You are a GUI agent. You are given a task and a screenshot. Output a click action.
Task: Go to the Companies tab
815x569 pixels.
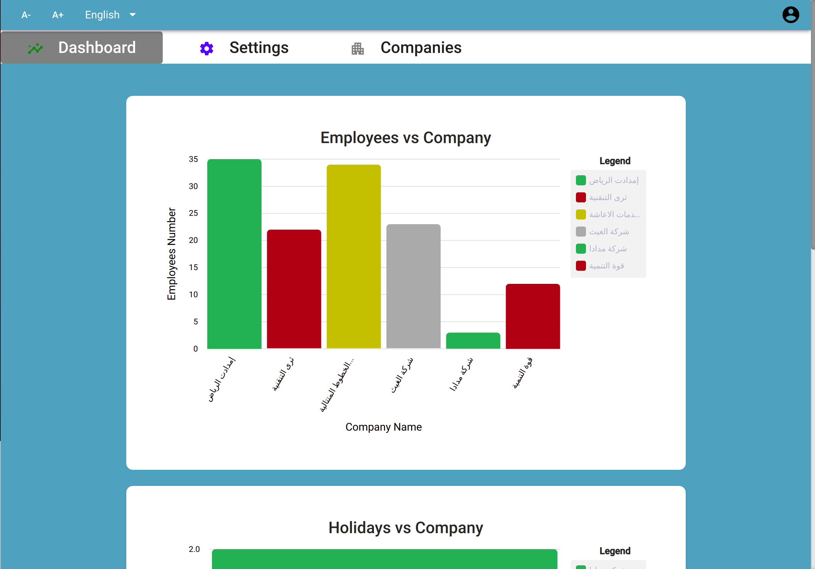point(406,48)
